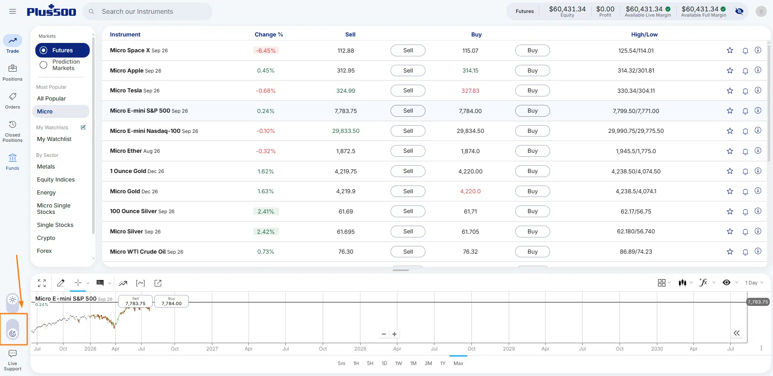The height and width of the screenshot is (376, 773).
Task: Click Sell for Micro WTI Crude Oil
Action: tap(408, 252)
